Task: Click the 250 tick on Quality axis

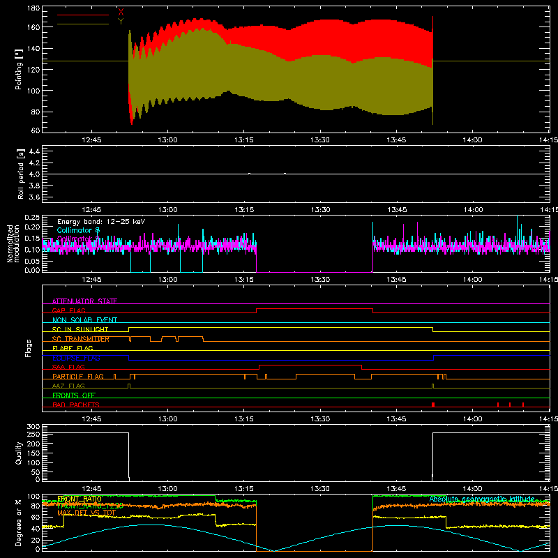Action: coord(33,435)
